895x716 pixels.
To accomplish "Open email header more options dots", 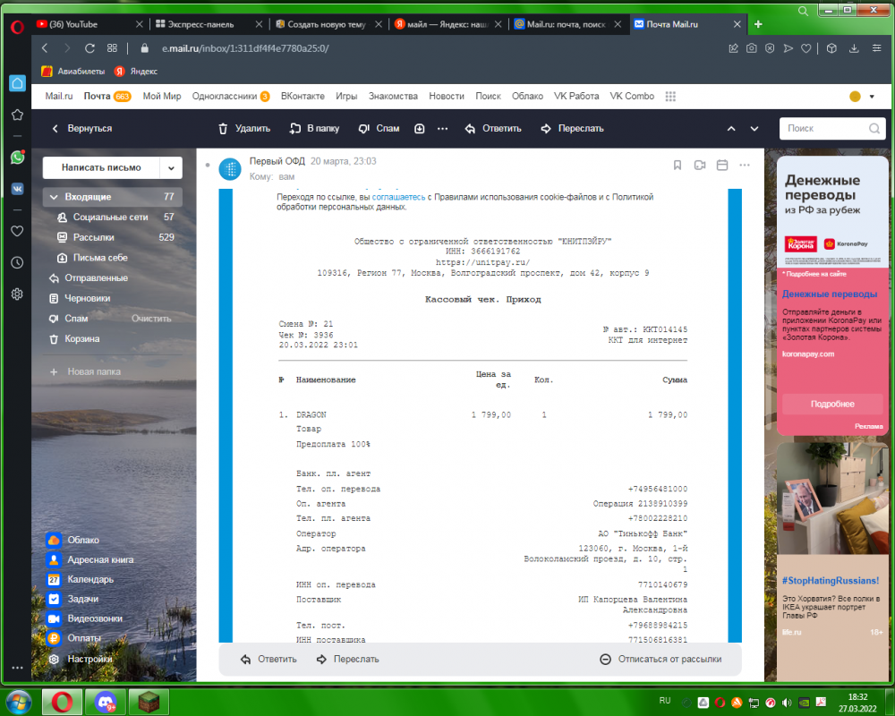I will [745, 165].
